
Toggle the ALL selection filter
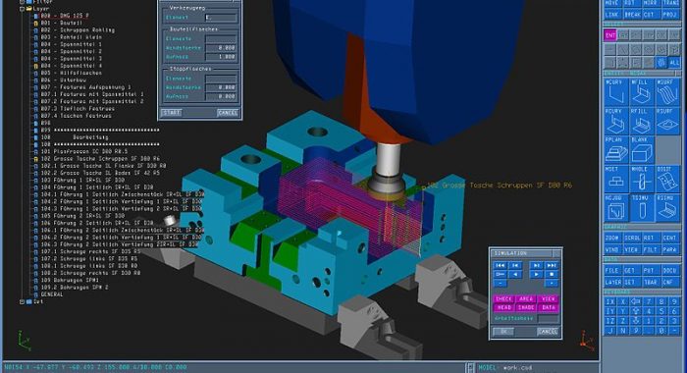(674, 62)
